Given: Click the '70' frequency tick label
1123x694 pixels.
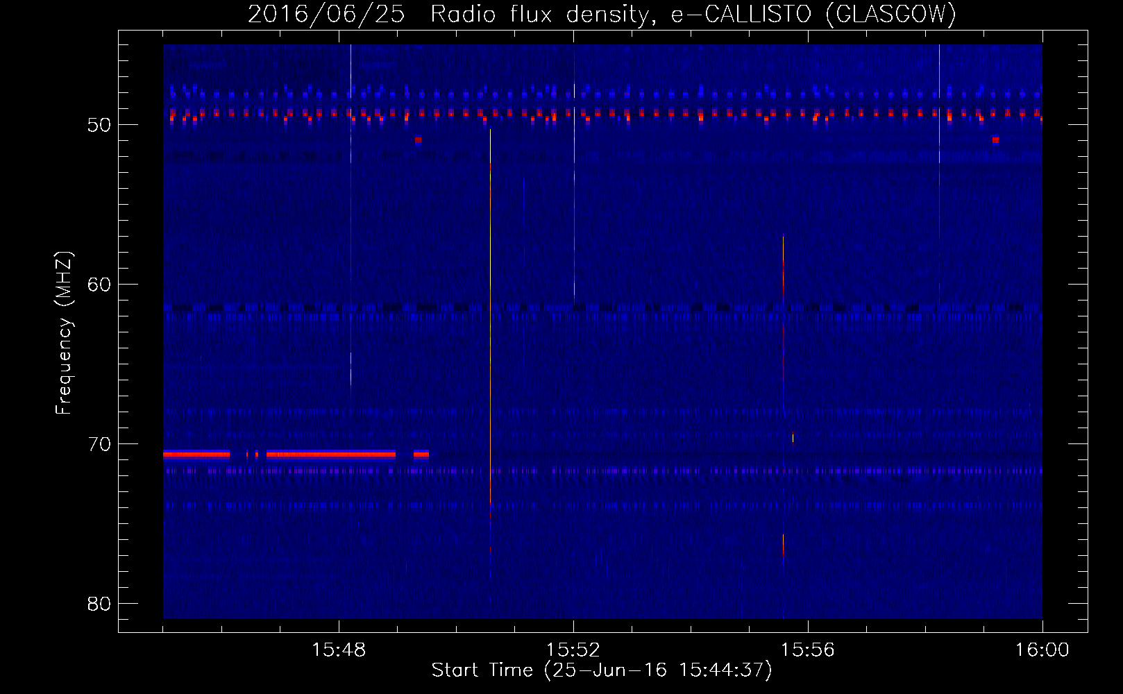Looking at the screenshot, I should (x=99, y=444).
